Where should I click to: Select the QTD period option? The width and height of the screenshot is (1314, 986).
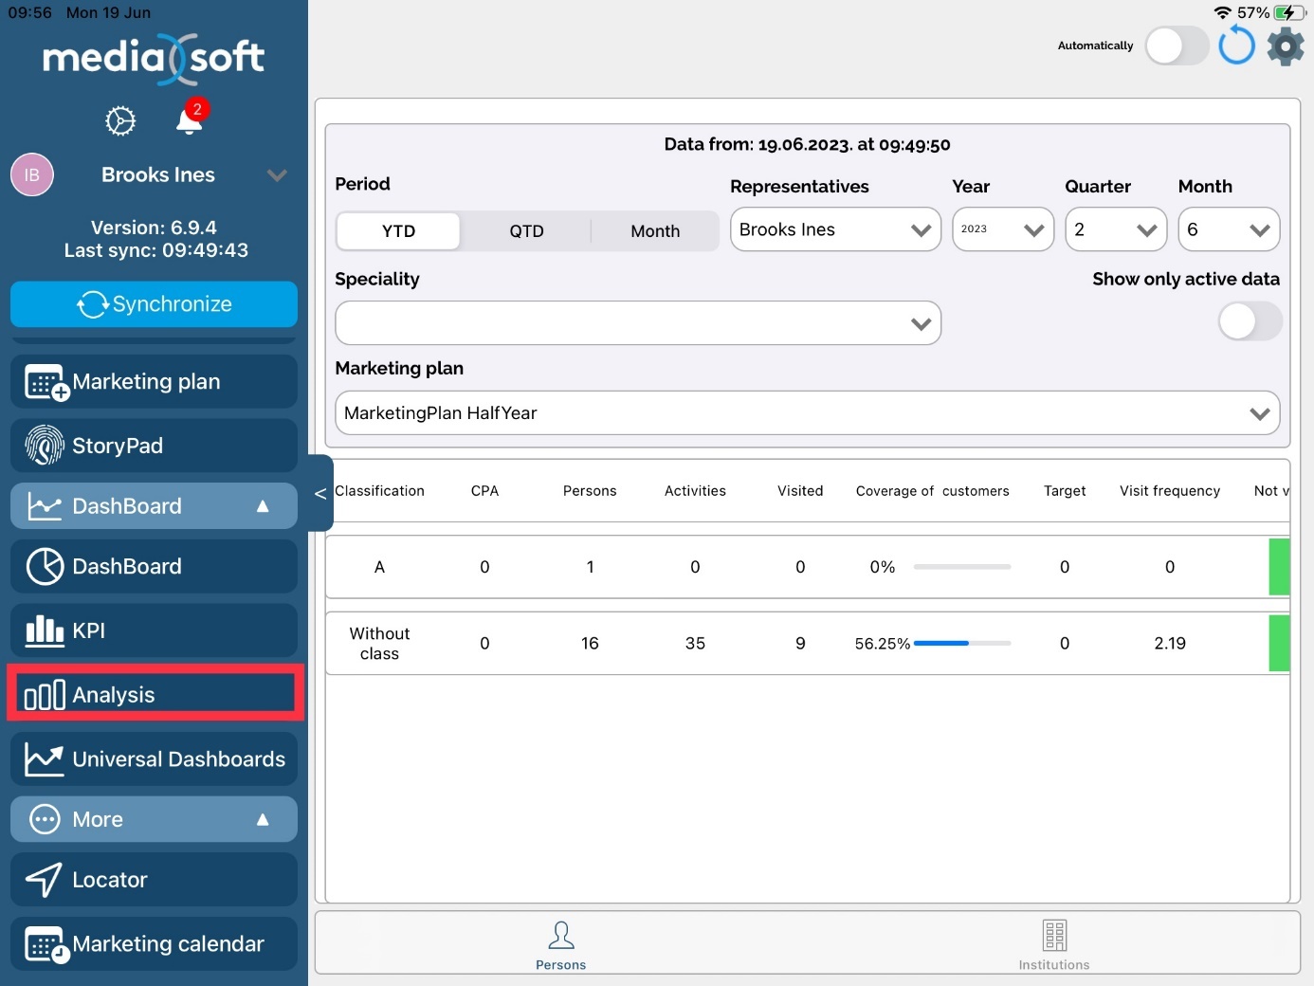[526, 231]
